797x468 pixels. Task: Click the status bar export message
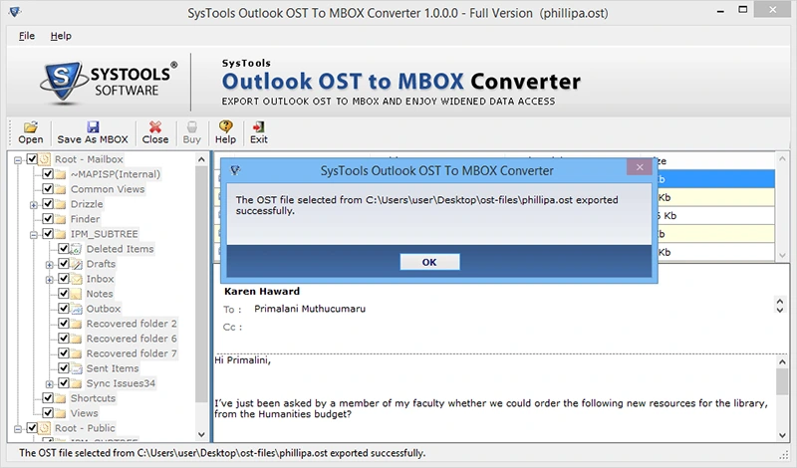[222, 453]
